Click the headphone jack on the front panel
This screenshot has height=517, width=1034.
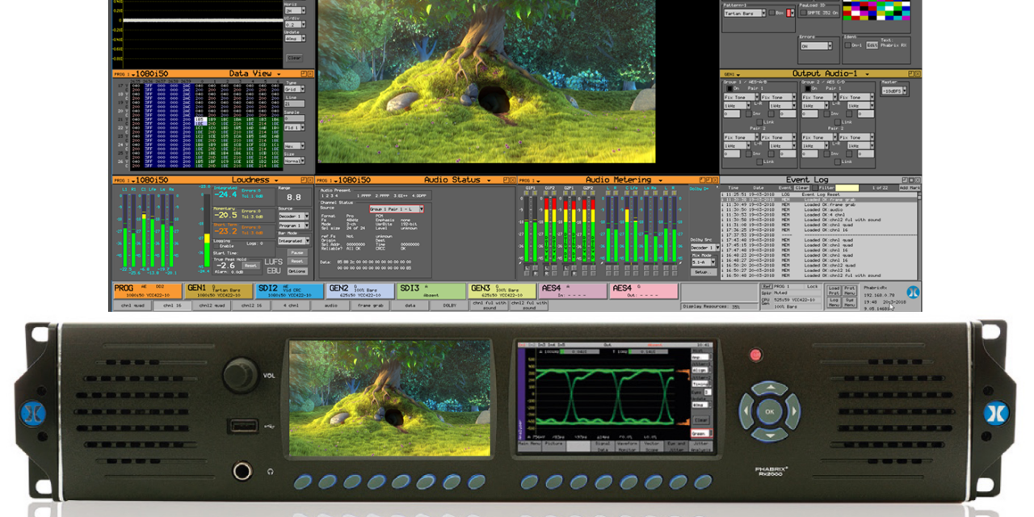[x=241, y=470]
